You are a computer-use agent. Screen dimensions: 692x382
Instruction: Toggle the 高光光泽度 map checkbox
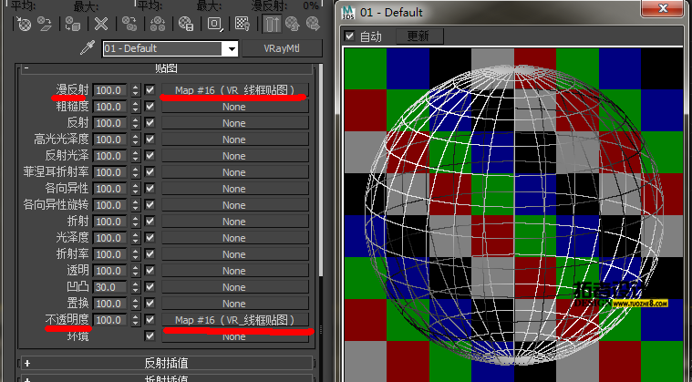pos(150,139)
